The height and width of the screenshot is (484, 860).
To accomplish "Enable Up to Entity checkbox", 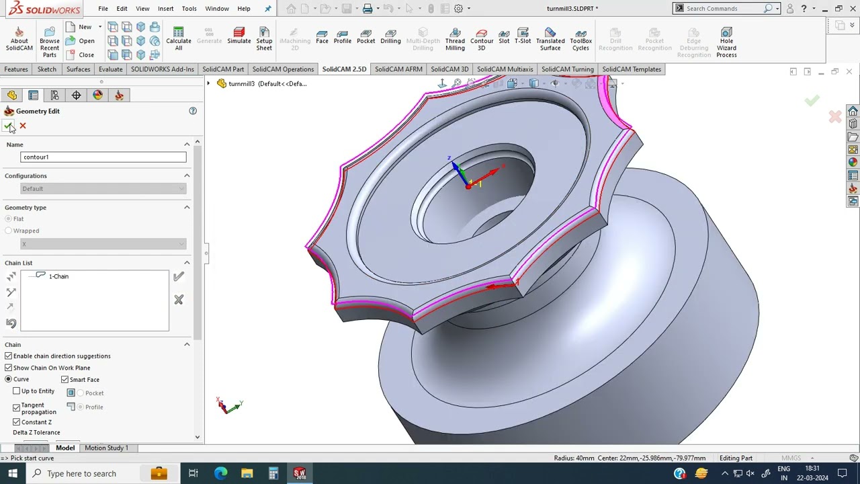I will point(16,391).
